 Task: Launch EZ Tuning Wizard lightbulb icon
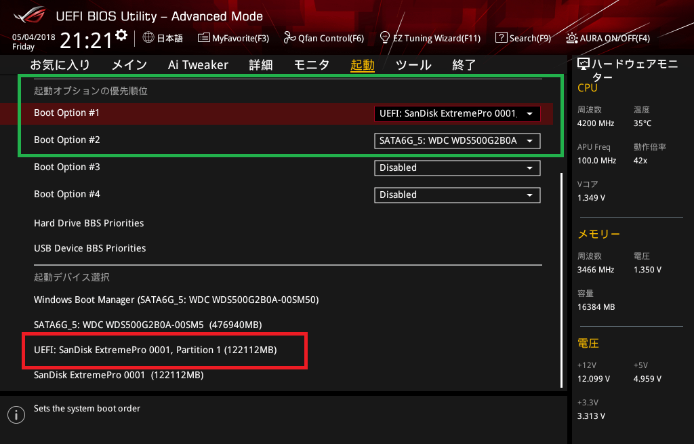tap(385, 38)
